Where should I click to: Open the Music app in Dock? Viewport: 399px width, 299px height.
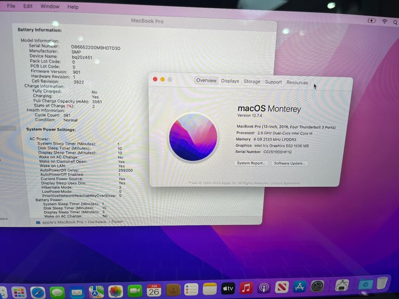click(246, 288)
